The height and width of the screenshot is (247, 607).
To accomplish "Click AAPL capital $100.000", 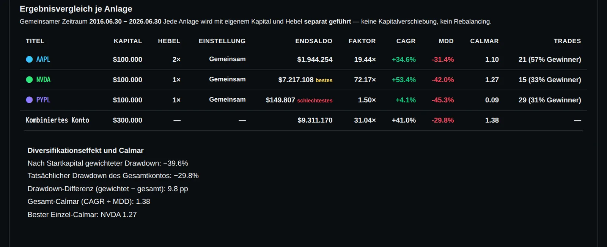I will pyautogui.click(x=127, y=60).
